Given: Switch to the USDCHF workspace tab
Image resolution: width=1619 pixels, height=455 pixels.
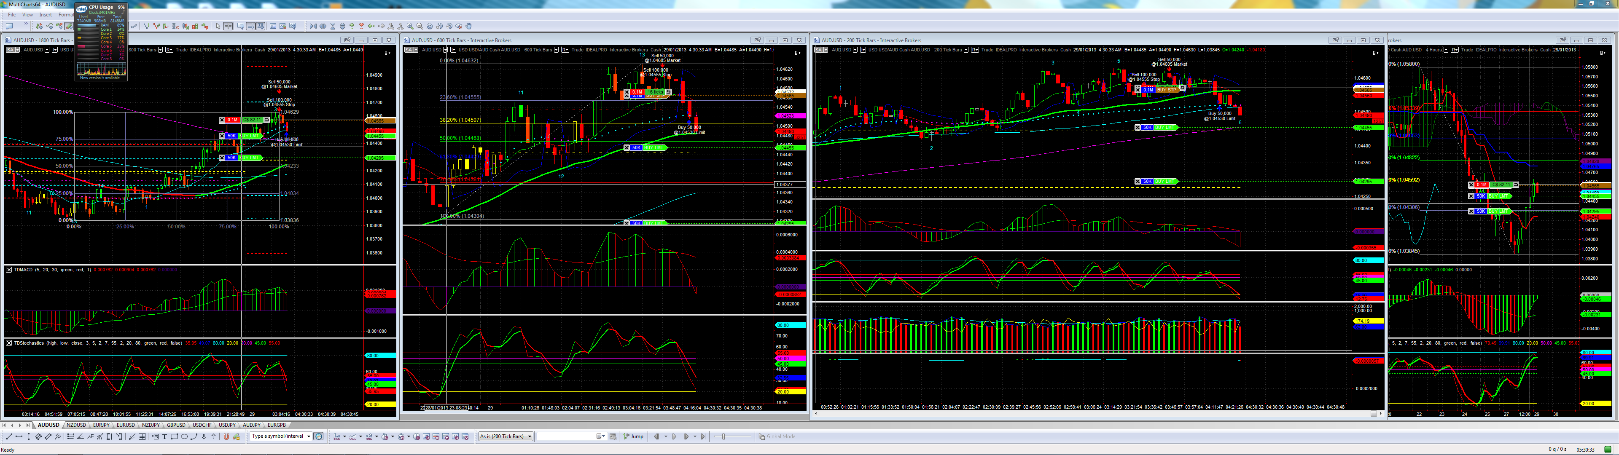Looking at the screenshot, I should coord(202,425).
